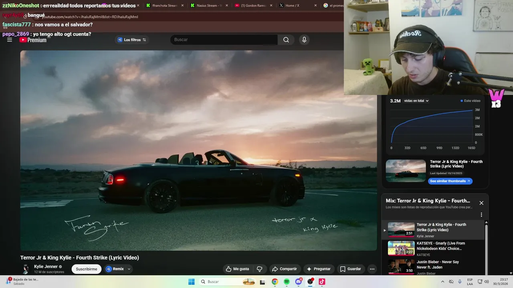Screen dimensions: 513x288
Task: Click the magnifier search button
Action: pos(286,40)
